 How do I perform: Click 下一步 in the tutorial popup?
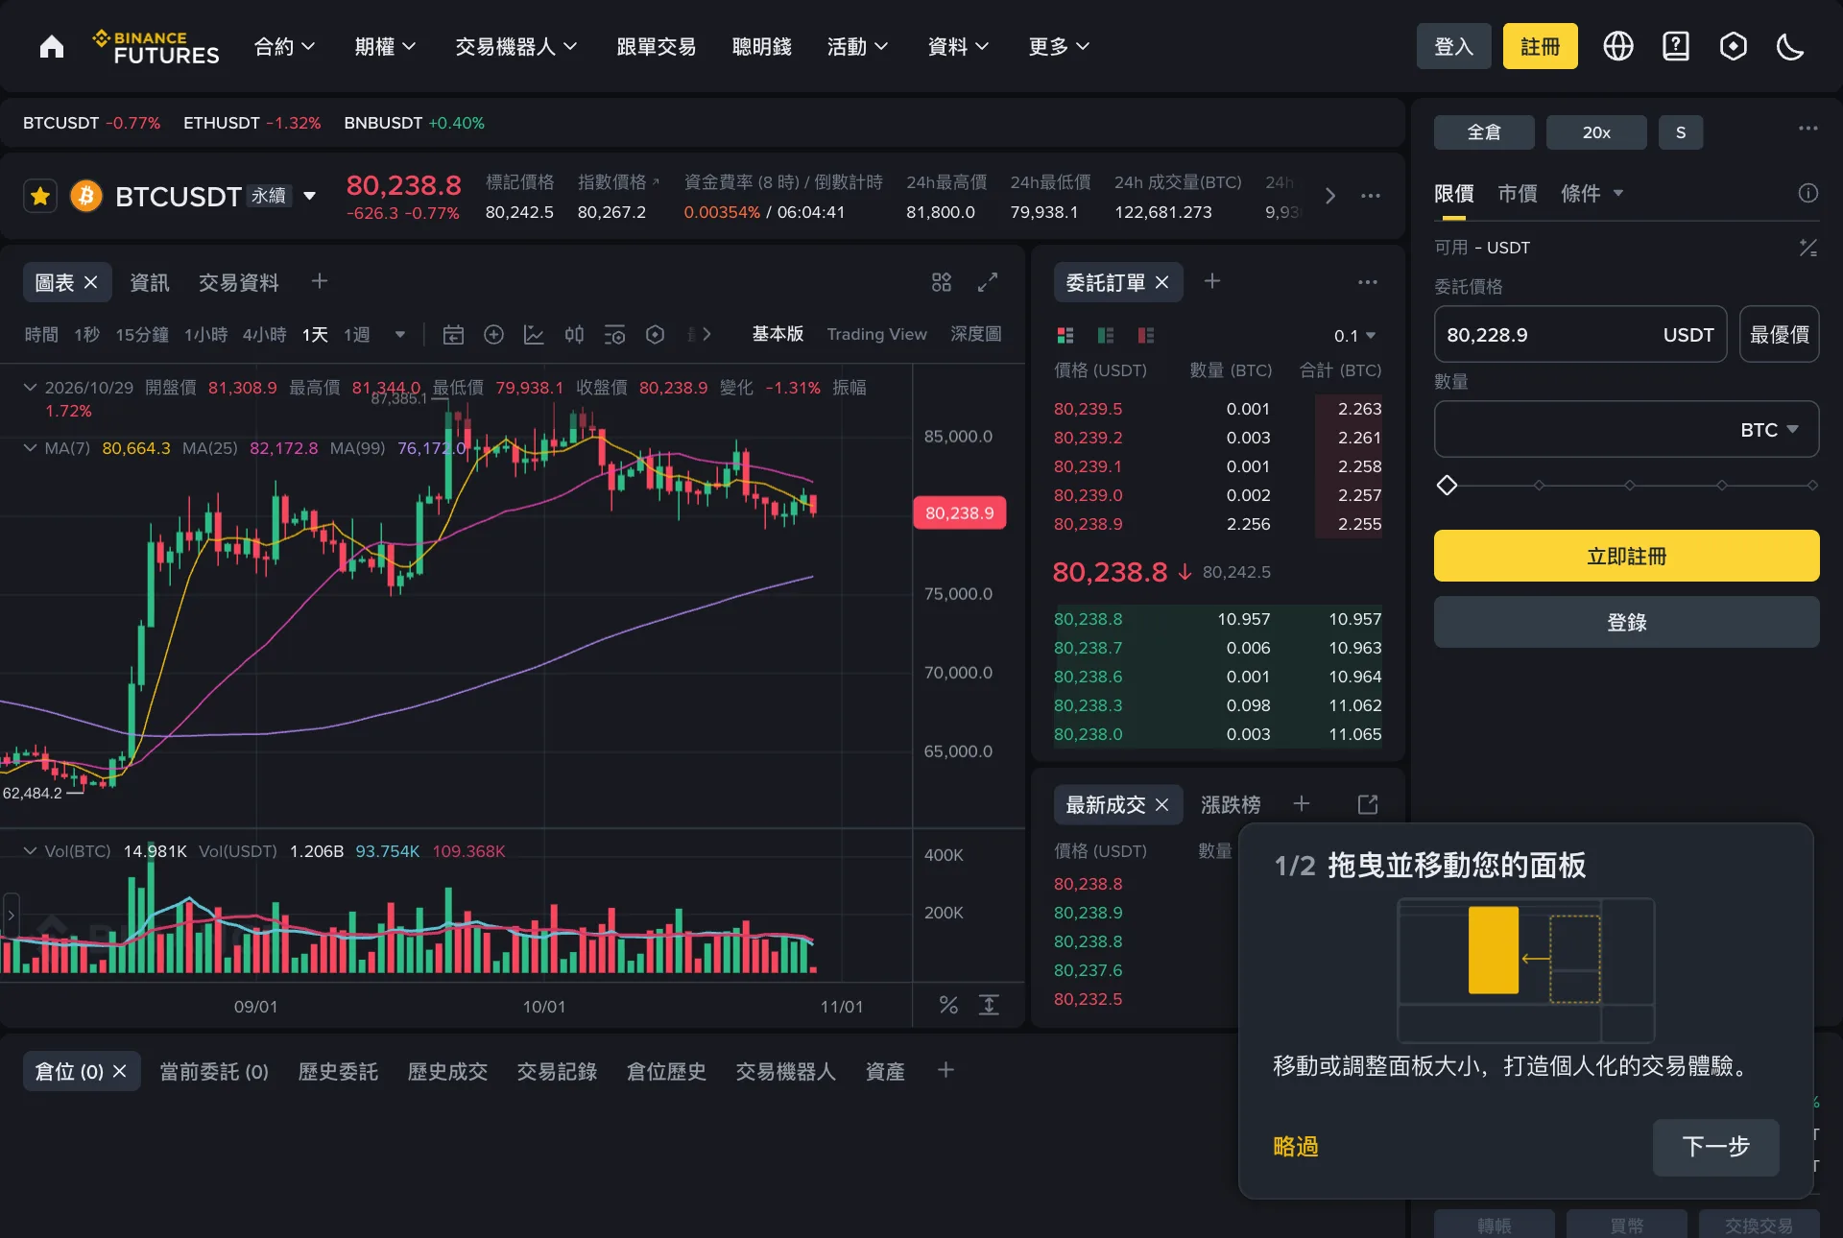pos(1715,1147)
